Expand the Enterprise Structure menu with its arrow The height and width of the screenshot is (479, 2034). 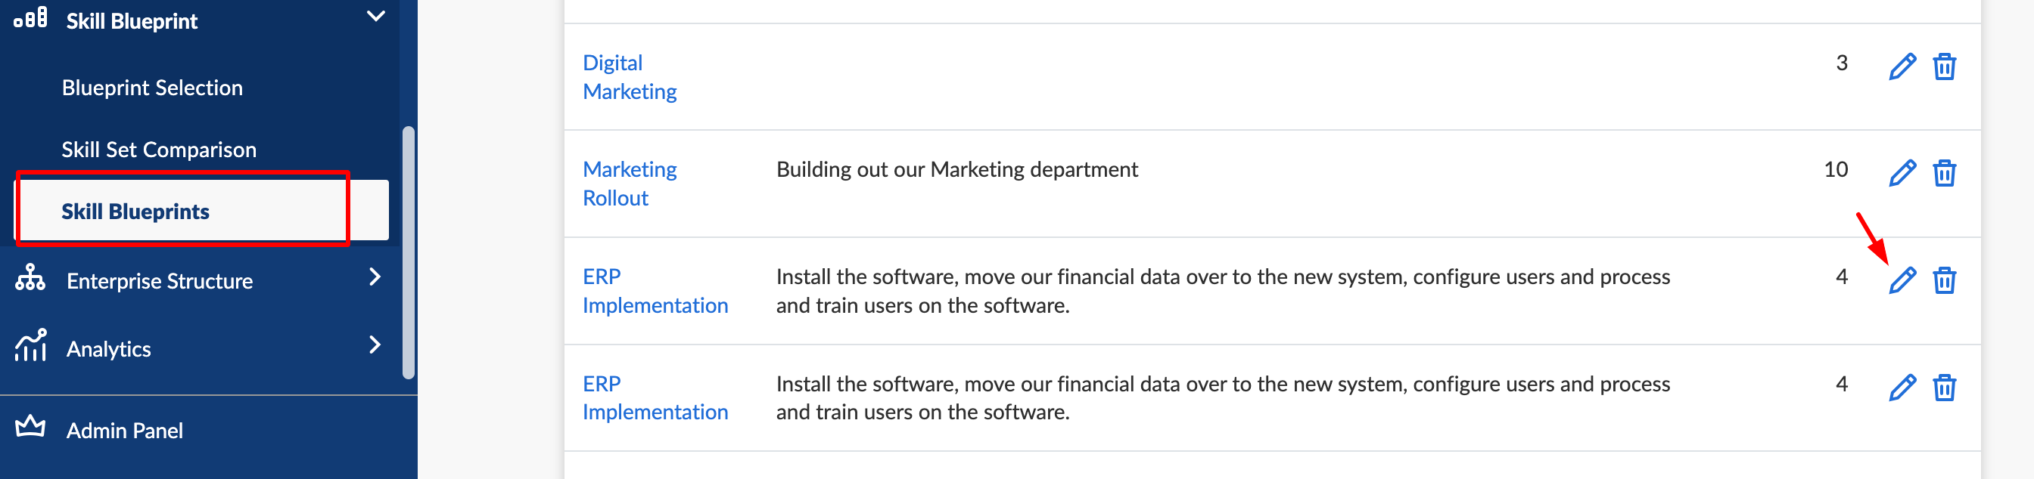pos(375,277)
